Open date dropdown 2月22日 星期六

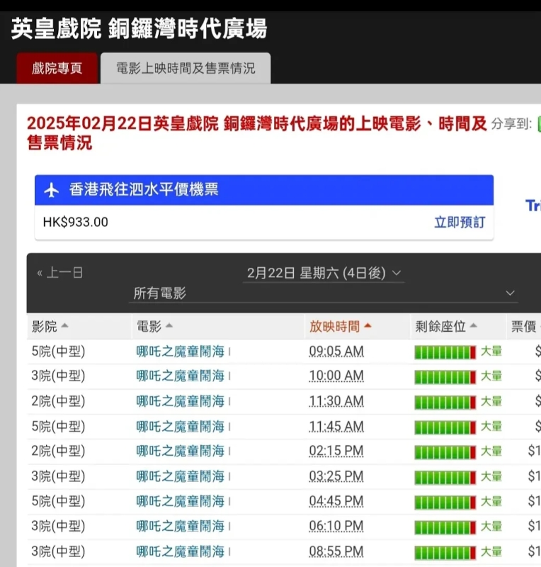[x=324, y=273]
